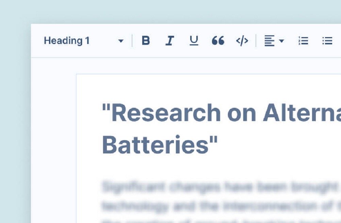The image size is (341, 223).
Task: Toggle italic formatting
Action: click(x=169, y=41)
